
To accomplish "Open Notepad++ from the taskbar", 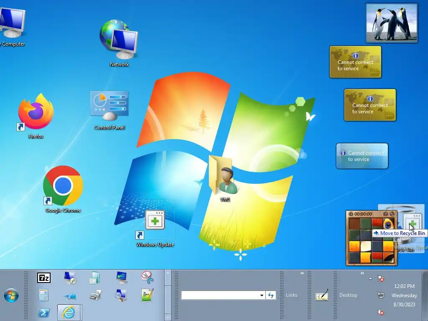I will click(148, 295).
